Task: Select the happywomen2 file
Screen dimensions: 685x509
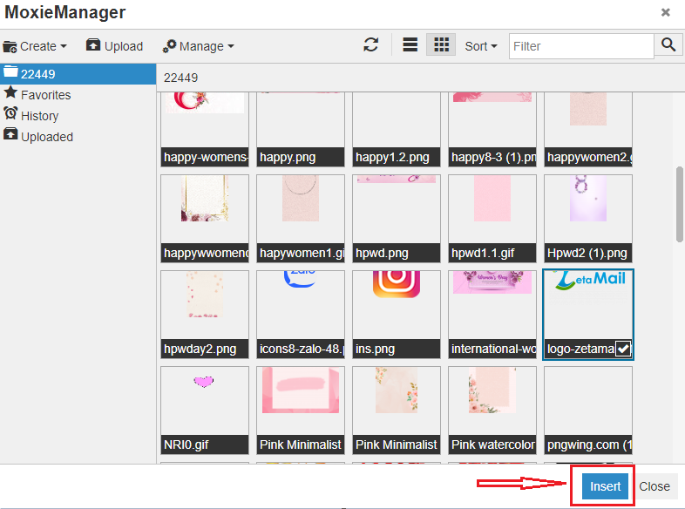Action: [588, 129]
